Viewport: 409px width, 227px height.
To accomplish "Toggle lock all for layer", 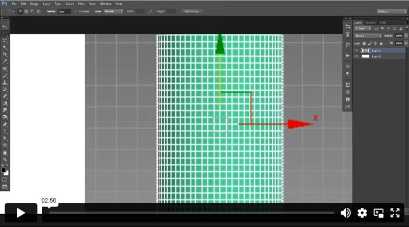I will point(381,44).
